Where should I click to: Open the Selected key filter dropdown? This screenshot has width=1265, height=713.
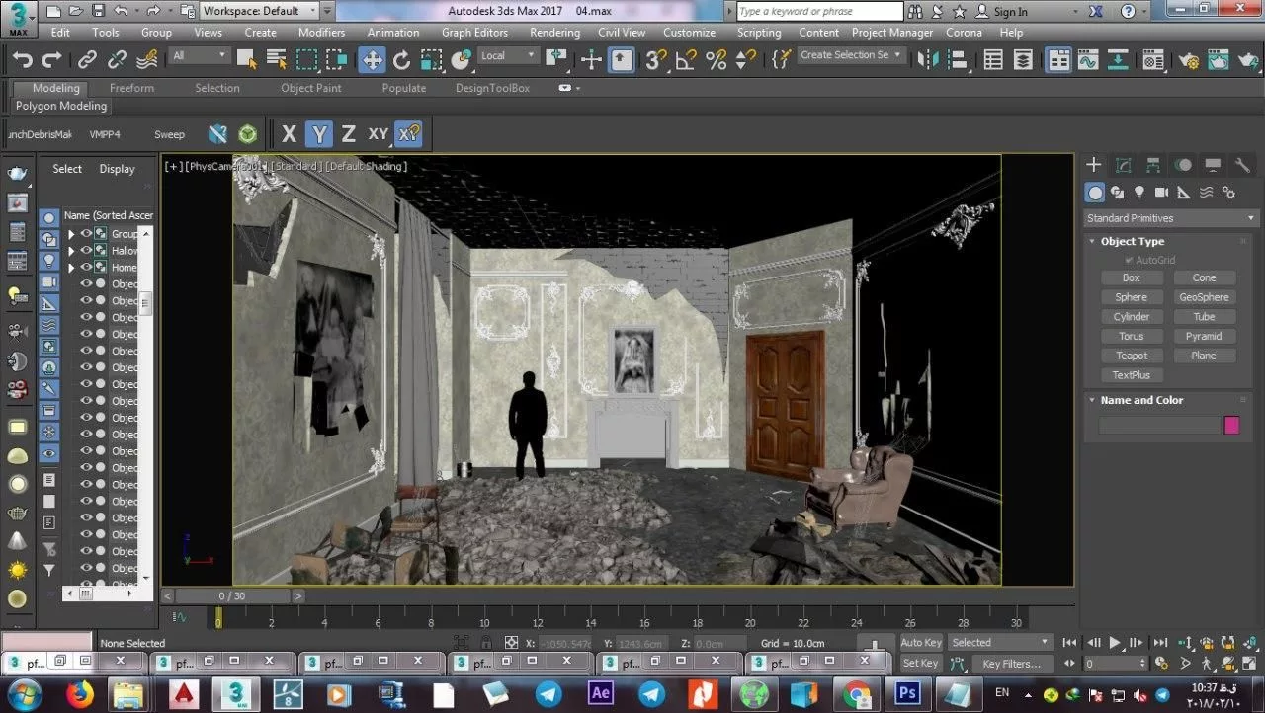(1001, 642)
